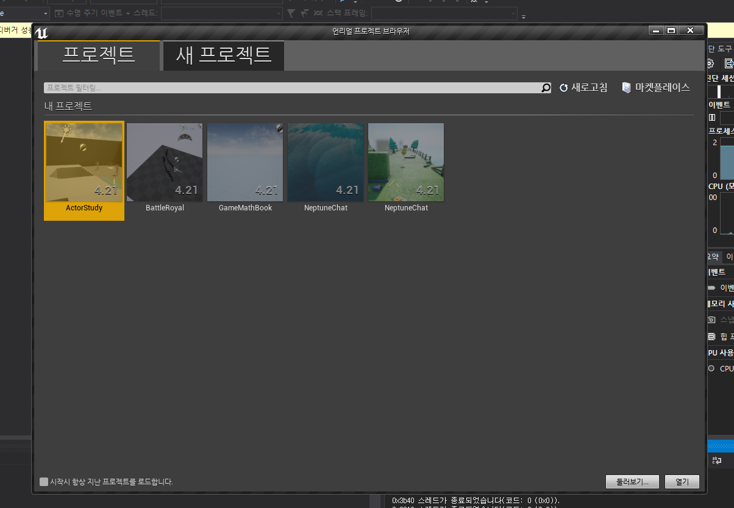Click the ActorStudy project name label
Viewport: 734px width, 508px height.
pos(84,208)
